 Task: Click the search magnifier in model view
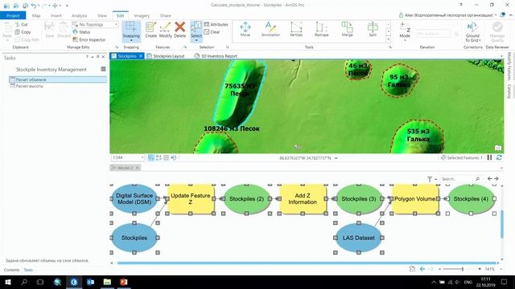click(477, 179)
